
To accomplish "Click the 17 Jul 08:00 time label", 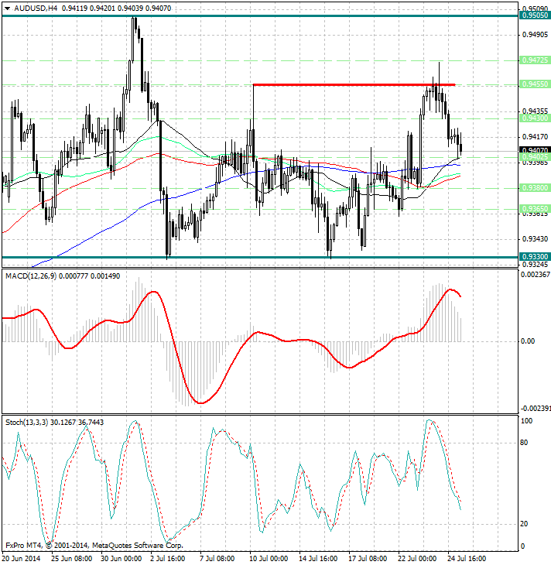I will point(368,559).
